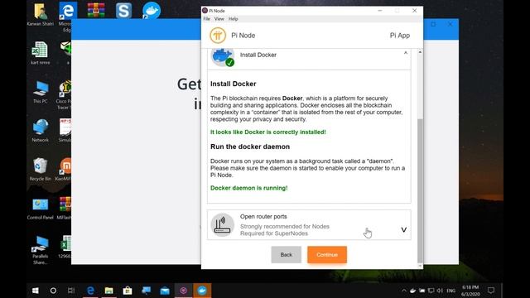
Task: Open the Parallels Share desktop icon
Action: (41, 250)
